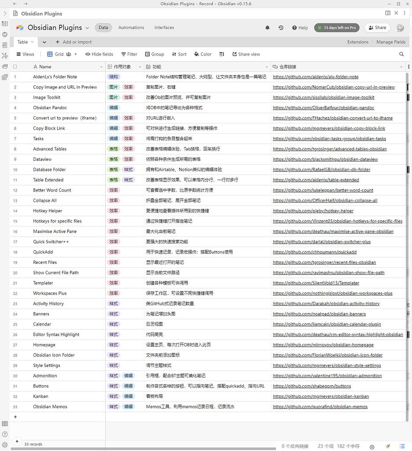
Task: Click Add or import
Action: click(x=74, y=42)
